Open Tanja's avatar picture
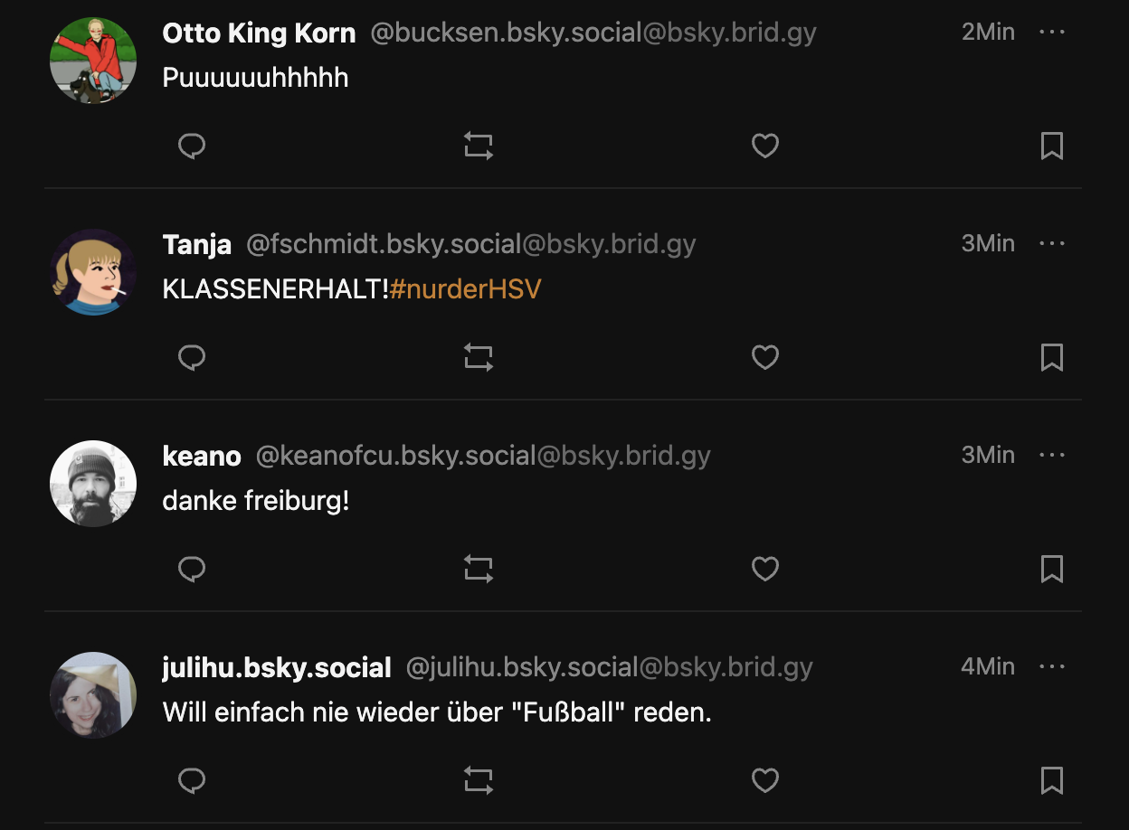The width and height of the screenshot is (1129, 830). click(x=93, y=271)
